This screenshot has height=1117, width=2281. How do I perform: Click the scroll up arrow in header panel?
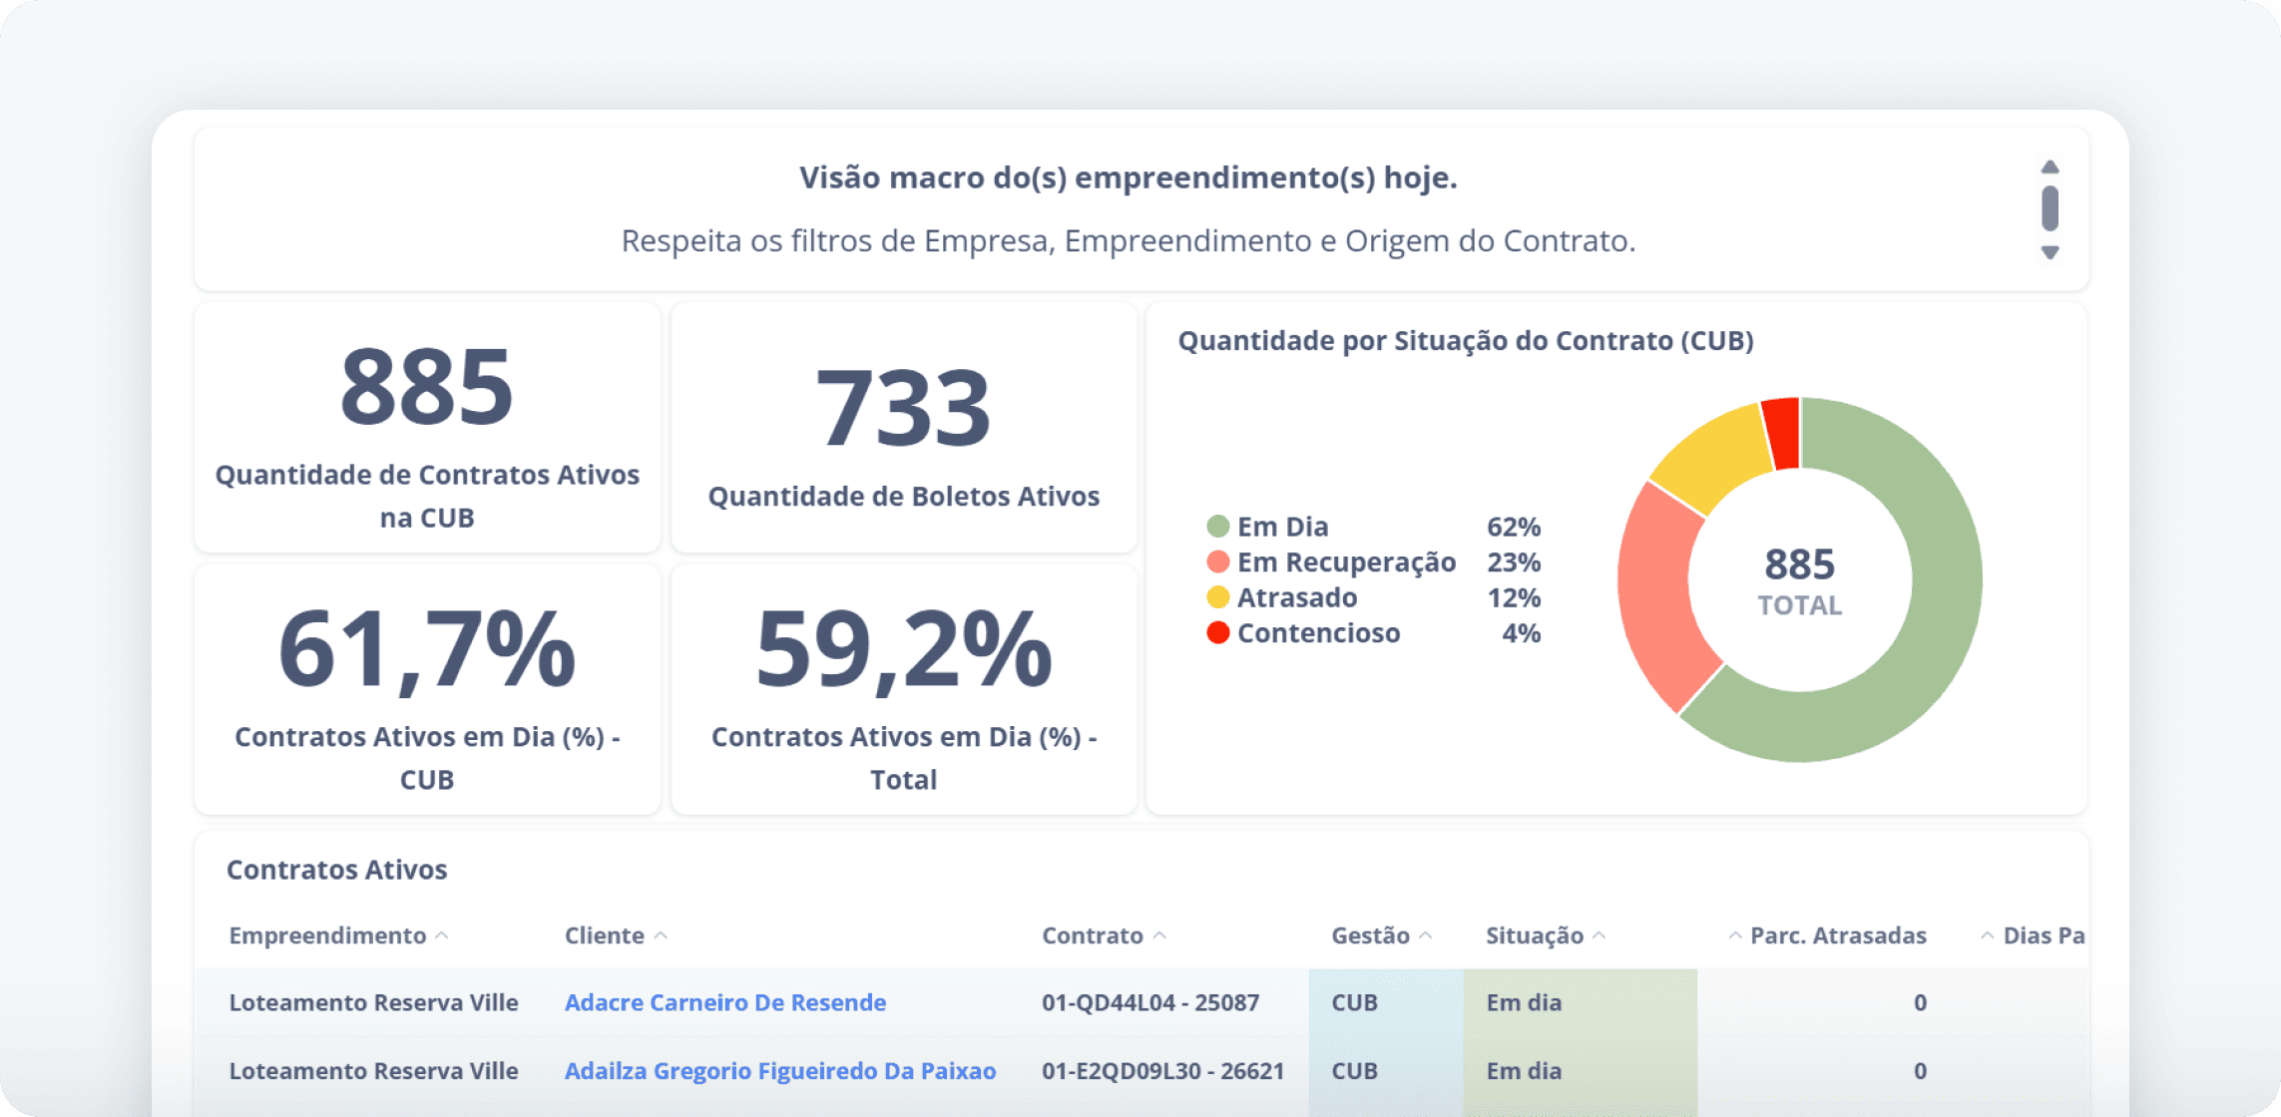[2050, 167]
